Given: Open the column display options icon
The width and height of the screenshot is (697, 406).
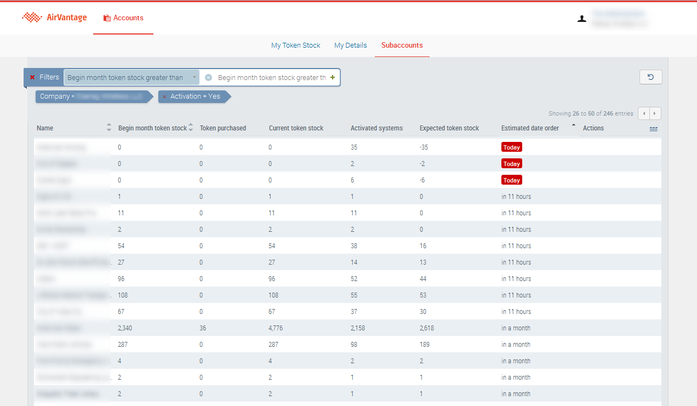Looking at the screenshot, I should (x=653, y=129).
